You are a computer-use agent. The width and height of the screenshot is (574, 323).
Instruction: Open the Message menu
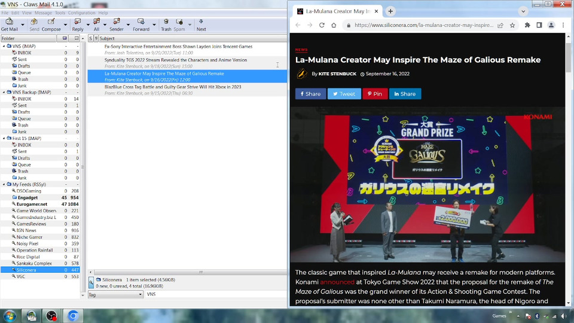(43, 13)
